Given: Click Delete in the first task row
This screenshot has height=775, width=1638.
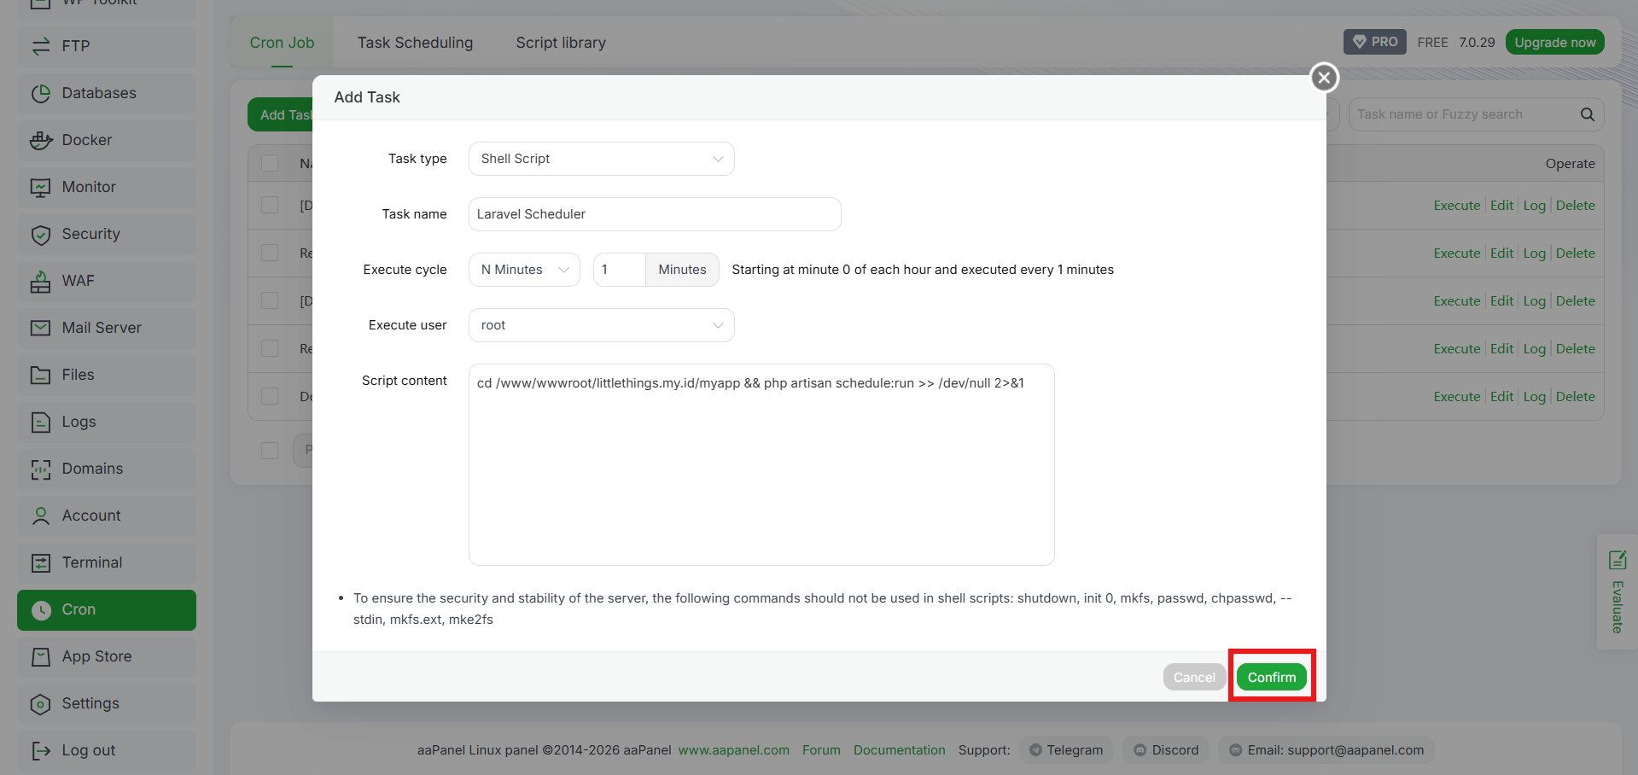Looking at the screenshot, I should click(1576, 206).
